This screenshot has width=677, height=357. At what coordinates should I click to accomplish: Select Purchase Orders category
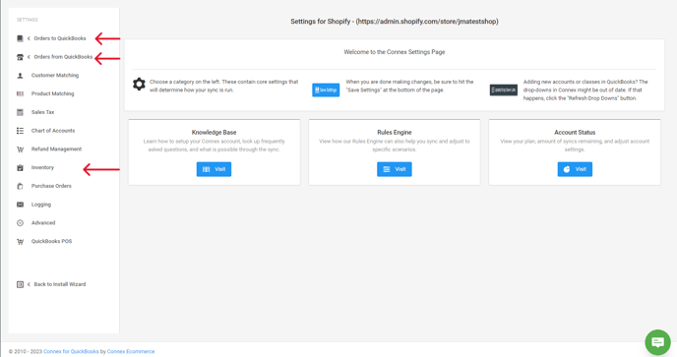coord(51,186)
